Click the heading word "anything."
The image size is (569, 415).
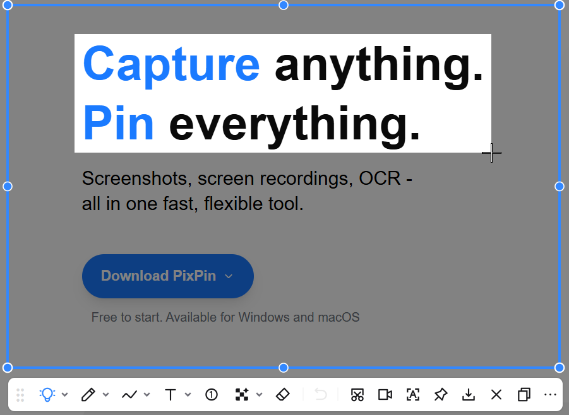pos(379,67)
